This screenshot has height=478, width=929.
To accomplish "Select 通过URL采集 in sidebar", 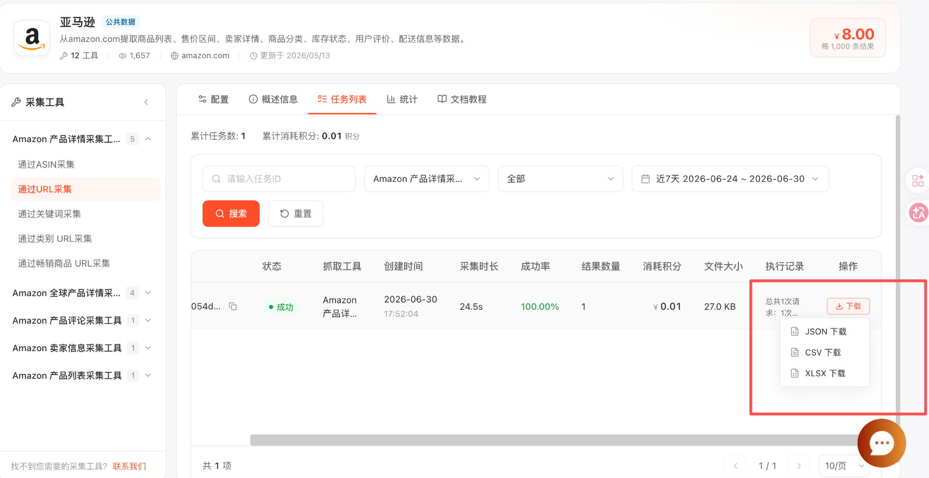I will coord(85,189).
